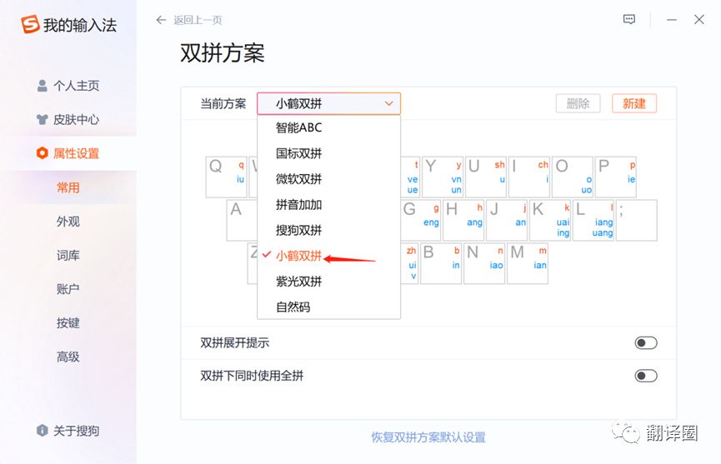The image size is (721, 464).
Task: Close the settings window
Action: point(699,19)
